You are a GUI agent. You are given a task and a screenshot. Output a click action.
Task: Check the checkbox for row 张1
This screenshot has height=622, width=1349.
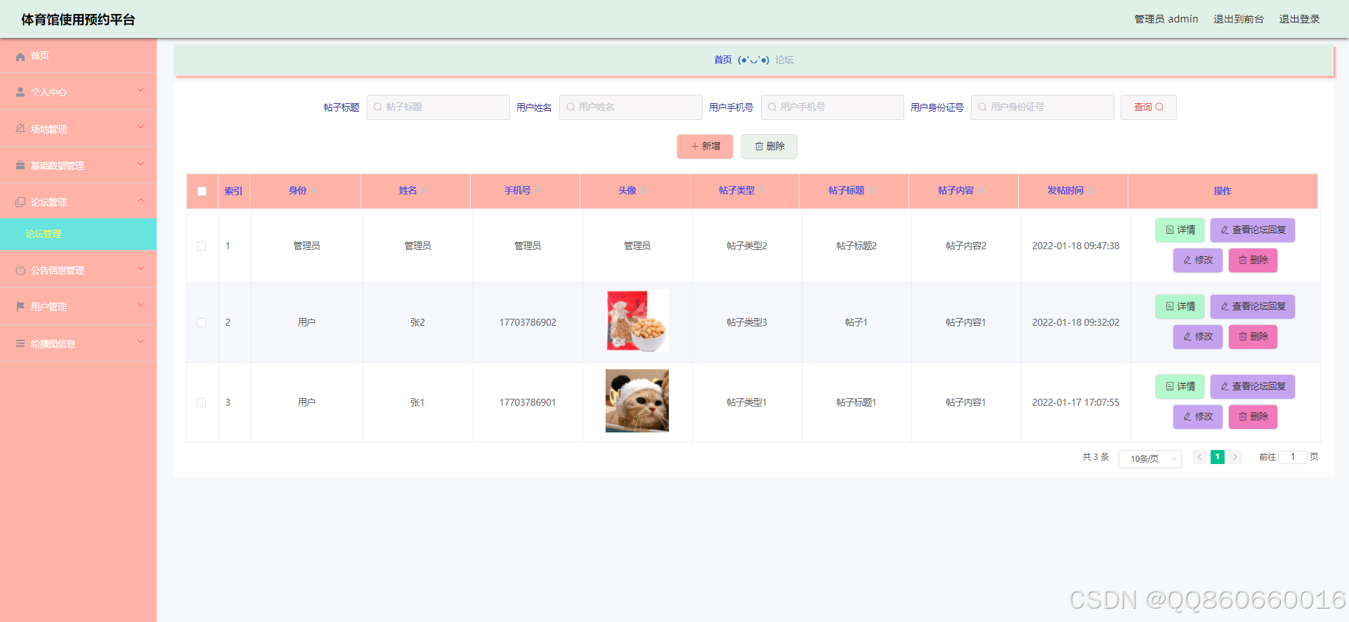coord(202,403)
